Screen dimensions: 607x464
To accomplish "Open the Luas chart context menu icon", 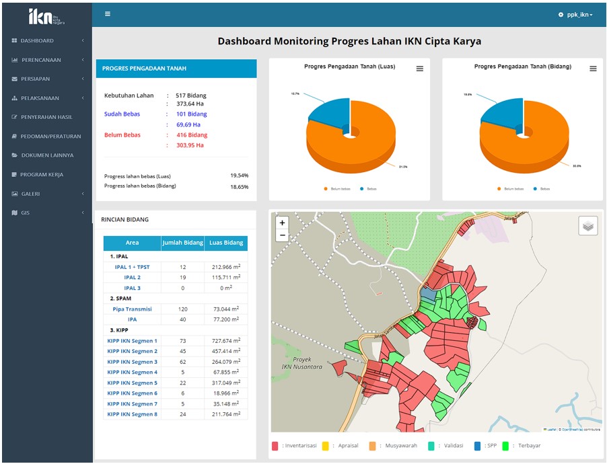I will [420, 69].
